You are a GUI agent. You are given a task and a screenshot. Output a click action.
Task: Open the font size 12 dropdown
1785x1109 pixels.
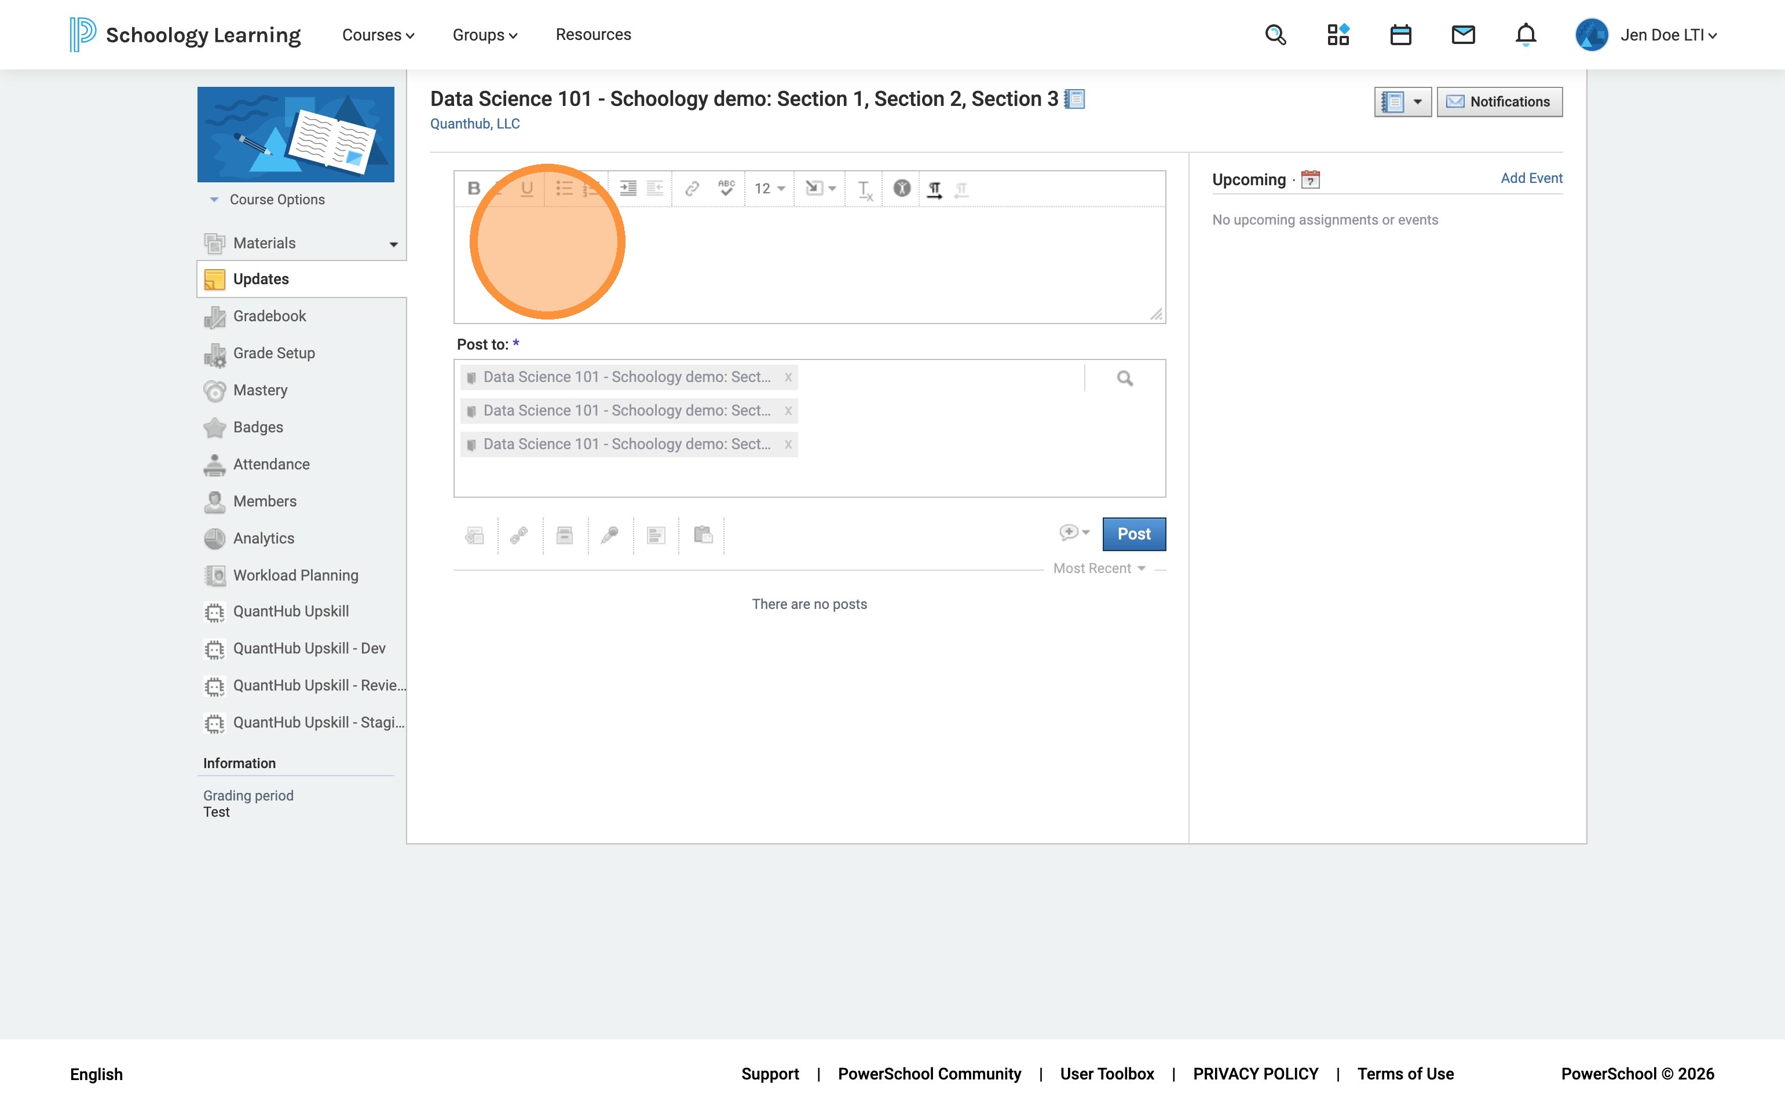[769, 189]
